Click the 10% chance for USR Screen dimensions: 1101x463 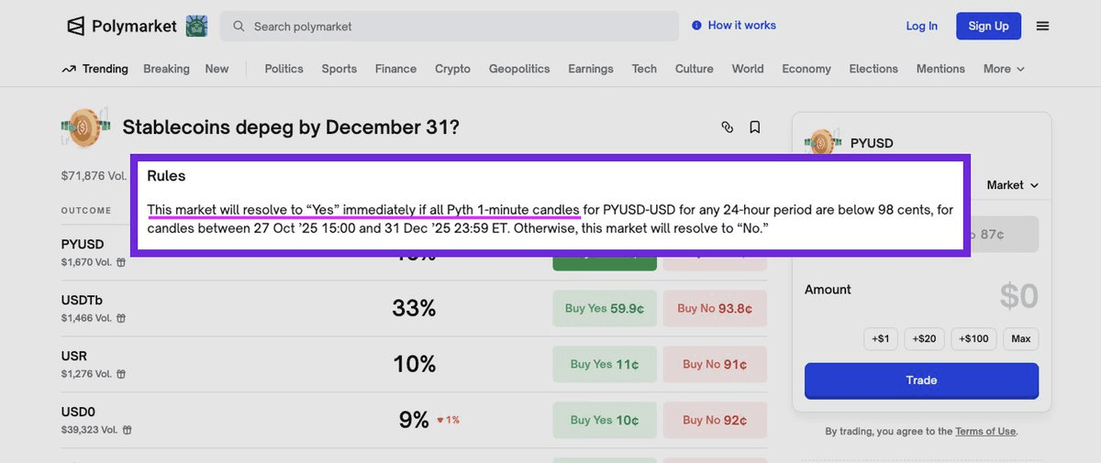(414, 364)
